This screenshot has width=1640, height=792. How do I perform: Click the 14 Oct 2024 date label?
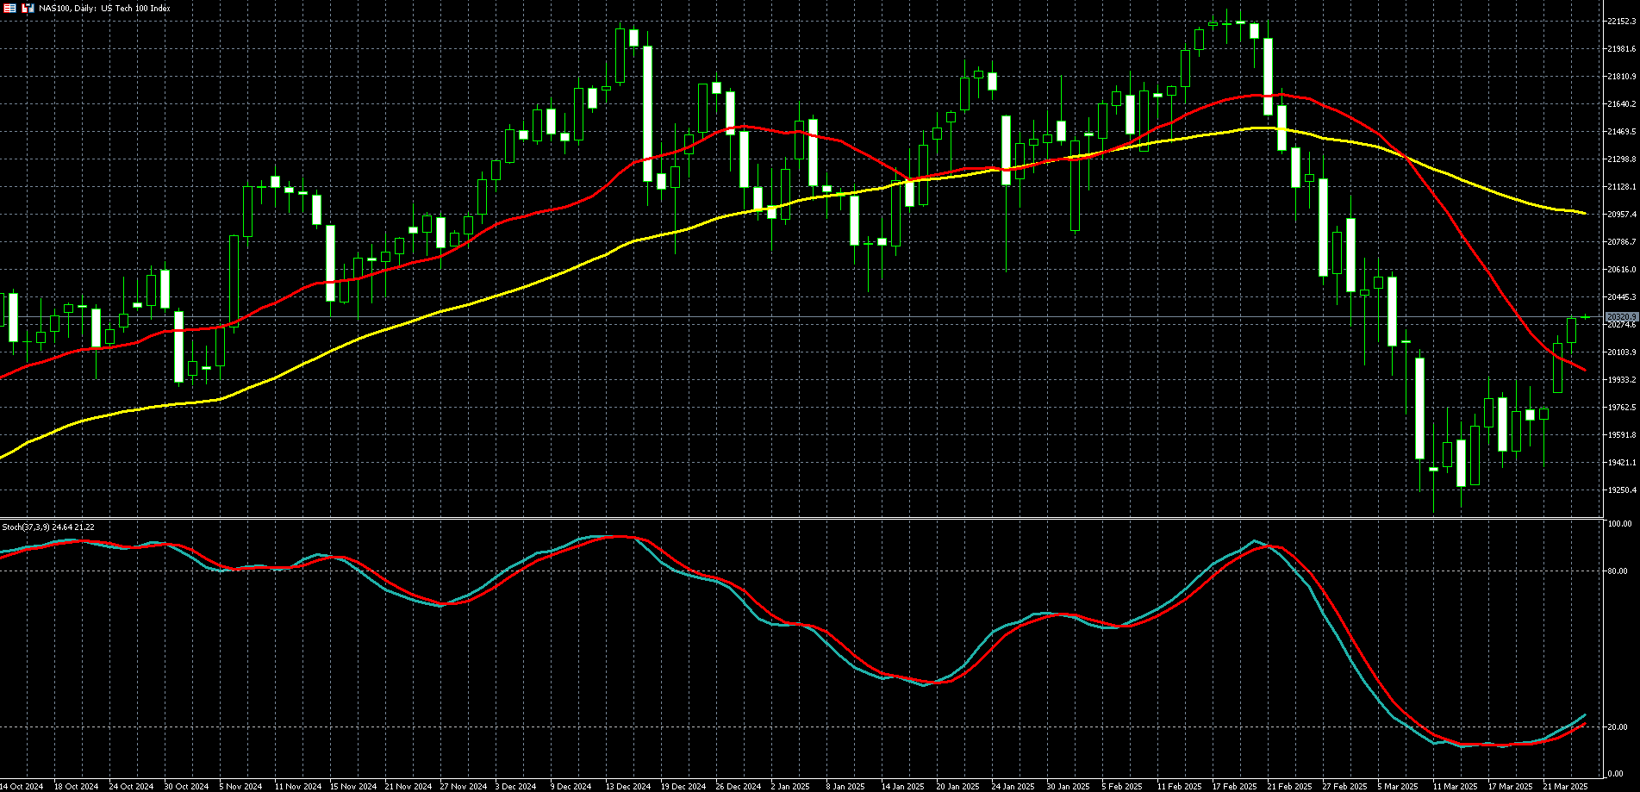pos(21,787)
